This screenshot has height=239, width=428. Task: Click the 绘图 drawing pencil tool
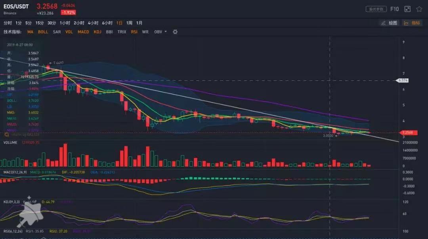click(x=388, y=23)
